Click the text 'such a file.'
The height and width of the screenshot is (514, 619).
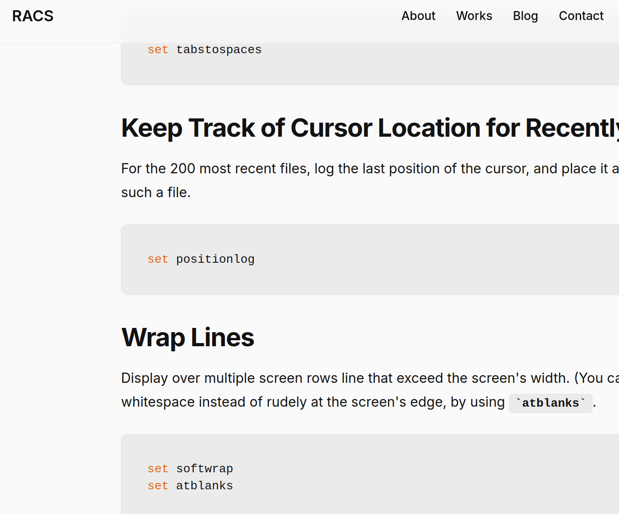156,192
